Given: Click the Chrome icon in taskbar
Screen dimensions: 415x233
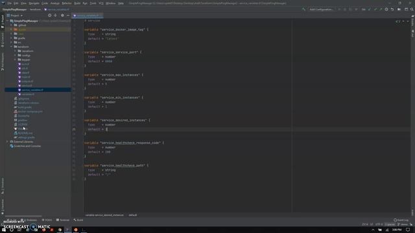Looking at the screenshot, I should (60, 230).
